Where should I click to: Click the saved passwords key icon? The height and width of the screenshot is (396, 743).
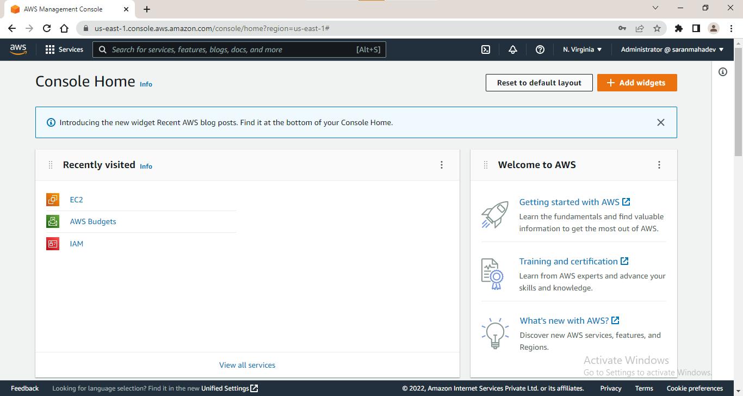622,28
